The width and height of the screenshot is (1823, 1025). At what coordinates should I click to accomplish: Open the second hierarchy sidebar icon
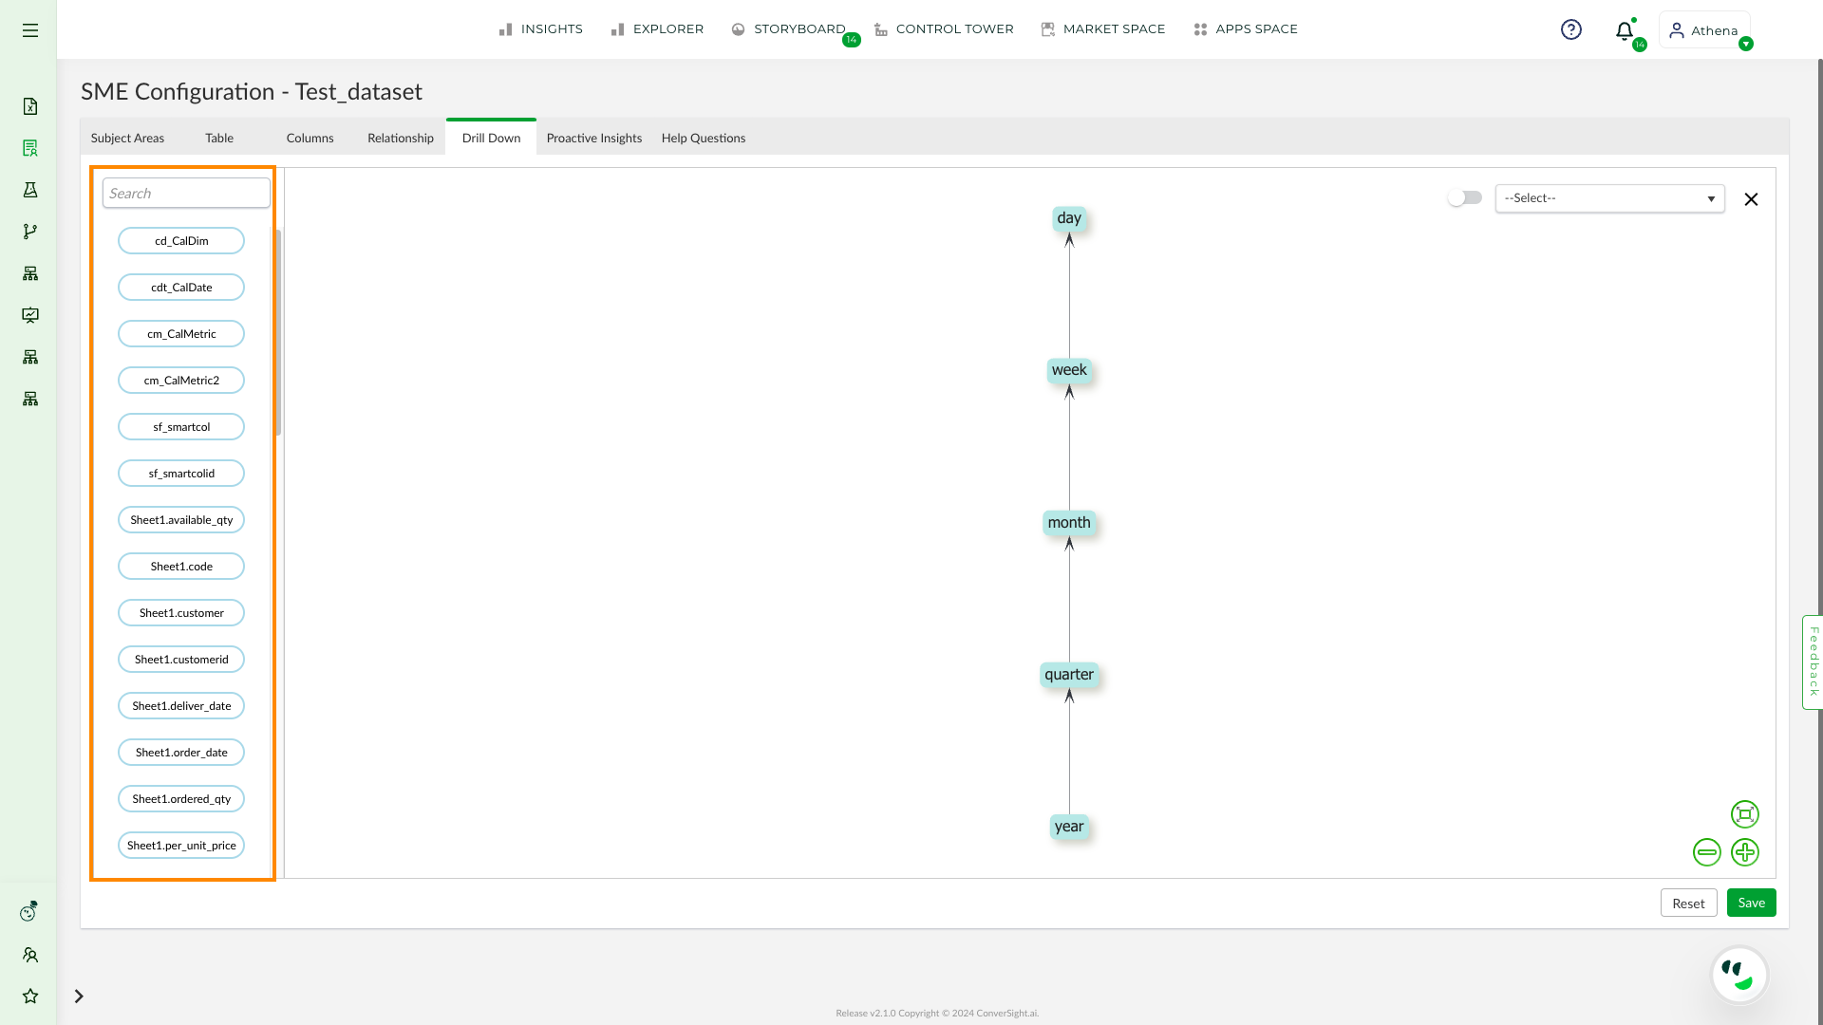[x=30, y=357]
